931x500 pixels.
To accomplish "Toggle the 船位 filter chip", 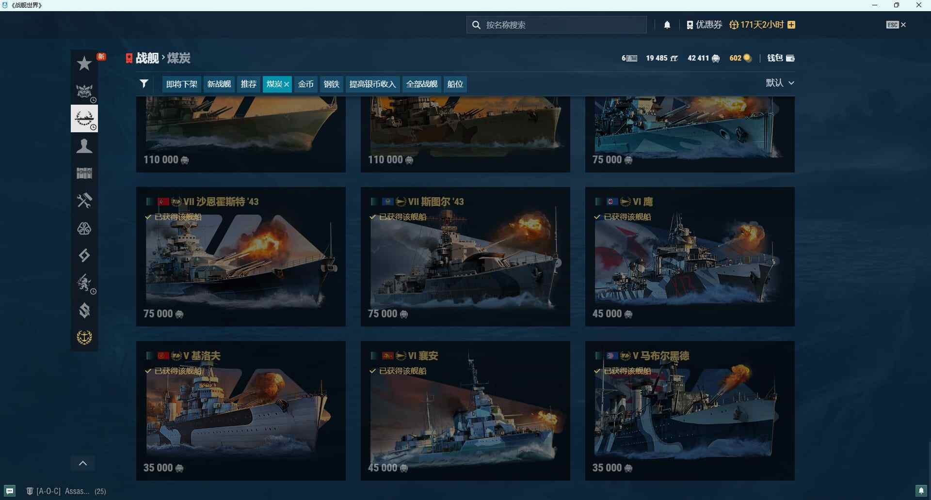I will tap(455, 84).
